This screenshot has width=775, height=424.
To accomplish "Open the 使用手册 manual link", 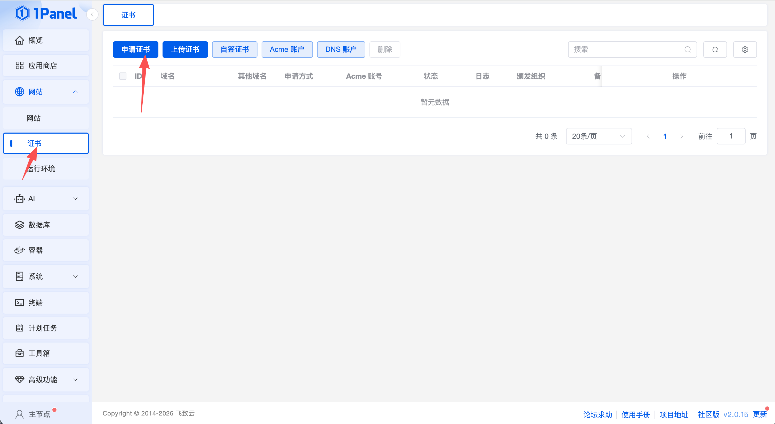I will [636, 414].
